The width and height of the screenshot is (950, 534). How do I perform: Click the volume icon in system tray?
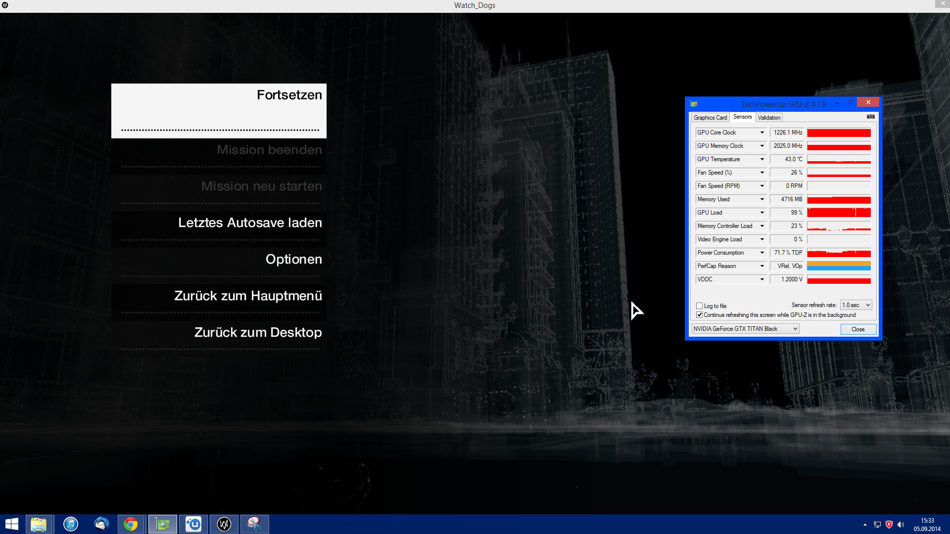pos(901,525)
